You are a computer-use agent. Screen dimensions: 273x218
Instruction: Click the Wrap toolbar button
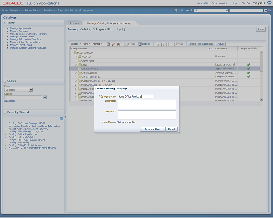(178, 44)
